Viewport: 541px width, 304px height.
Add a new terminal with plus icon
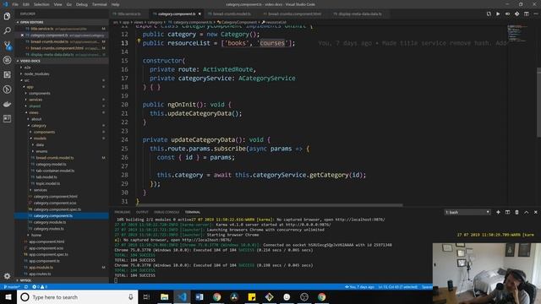pyautogui.click(x=498, y=212)
